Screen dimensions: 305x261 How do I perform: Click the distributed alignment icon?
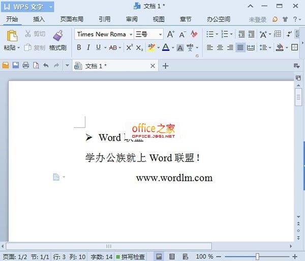tap(251, 47)
